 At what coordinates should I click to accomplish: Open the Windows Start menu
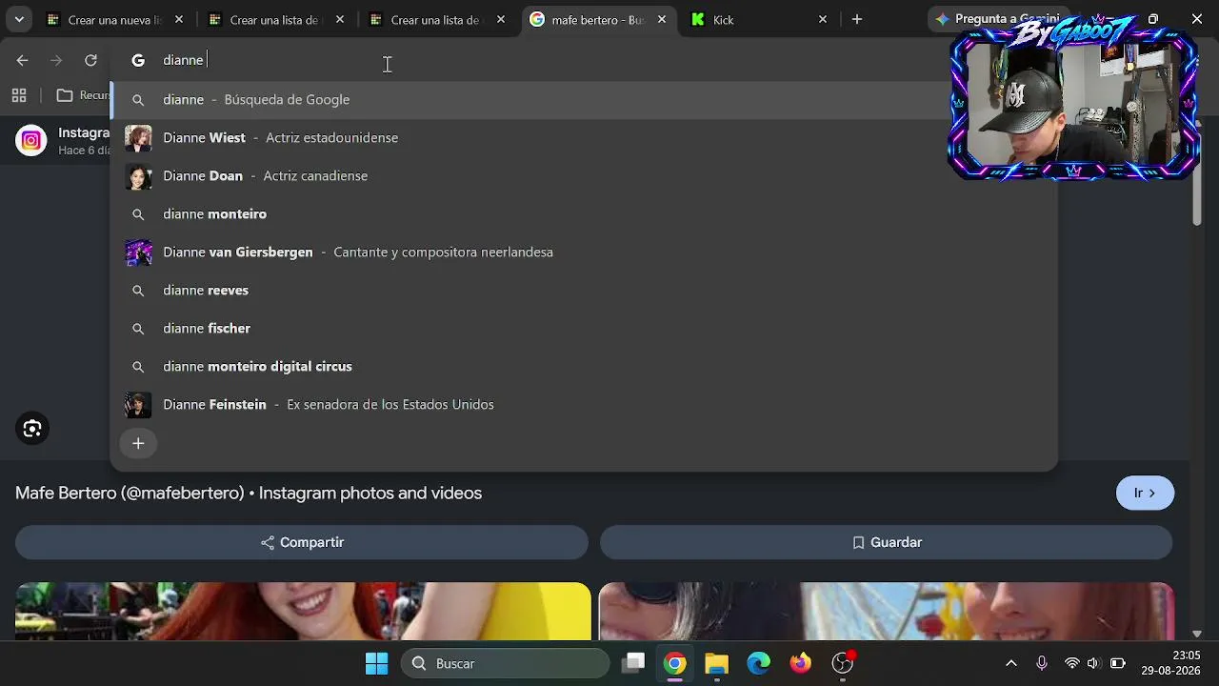(x=377, y=663)
